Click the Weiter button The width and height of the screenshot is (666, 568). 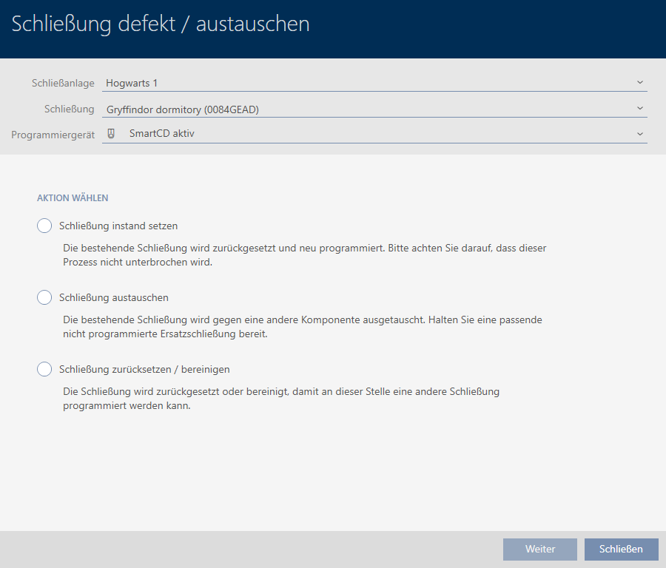(x=539, y=549)
